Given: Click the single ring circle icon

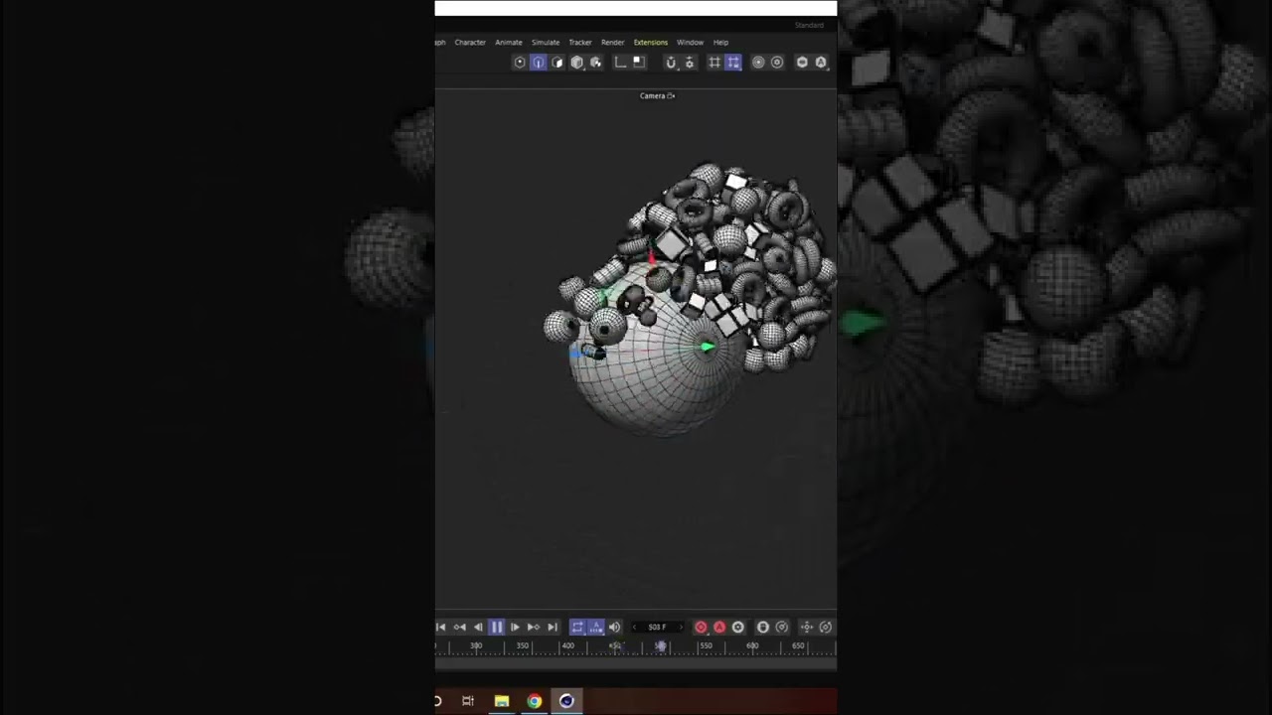Looking at the screenshot, I should click(x=777, y=63).
